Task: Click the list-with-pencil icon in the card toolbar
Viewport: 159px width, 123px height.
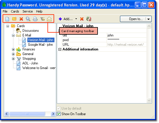Action: click(43, 19)
